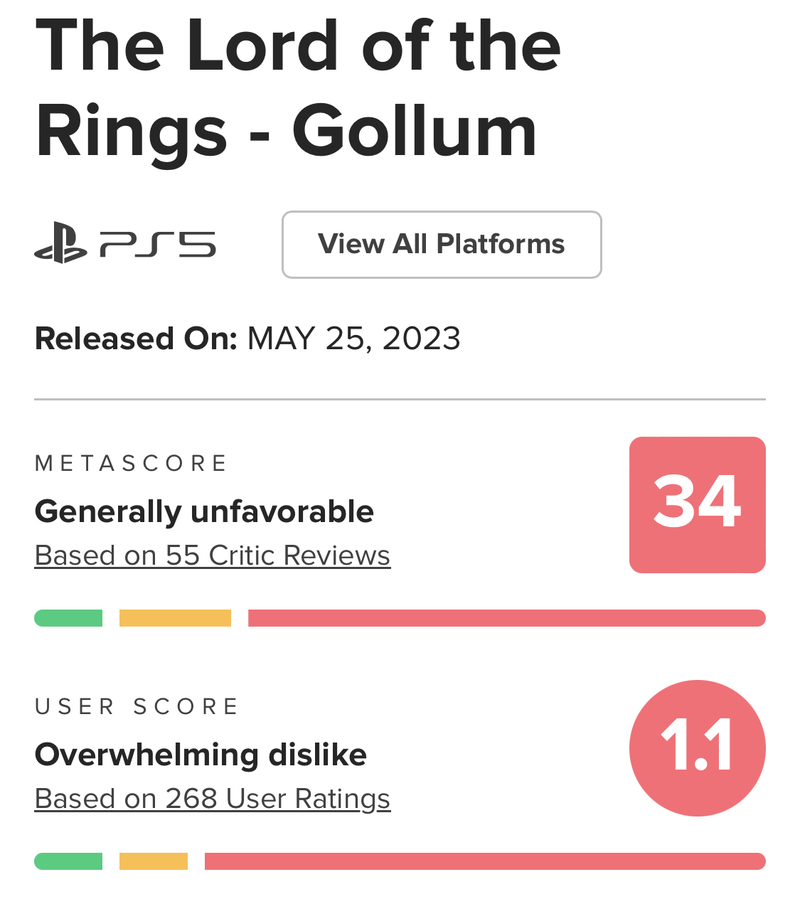Click the Lord of the Rings Gollum title
800x904 pixels.
[x=297, y=88]
